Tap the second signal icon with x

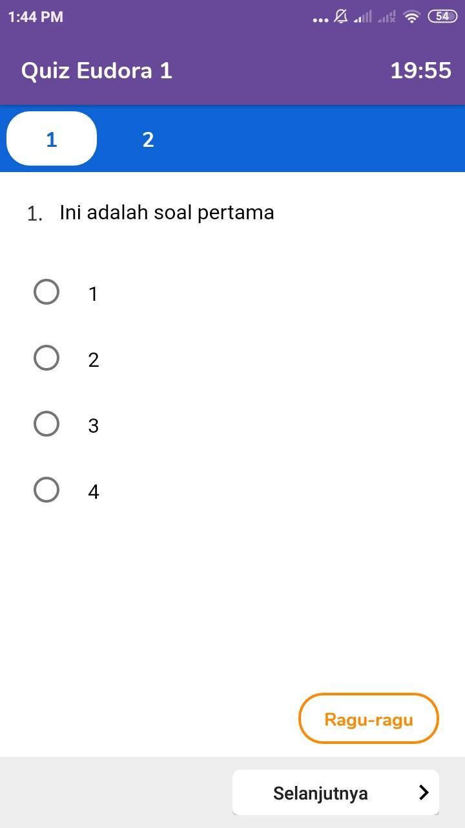[x=387, y=17]
